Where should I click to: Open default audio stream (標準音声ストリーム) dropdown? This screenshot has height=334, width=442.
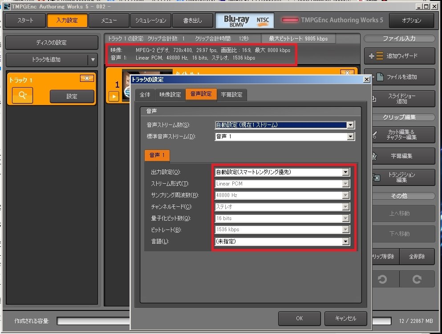(350, 137)
